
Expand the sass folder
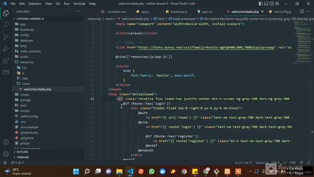click(x=25, y=78)
